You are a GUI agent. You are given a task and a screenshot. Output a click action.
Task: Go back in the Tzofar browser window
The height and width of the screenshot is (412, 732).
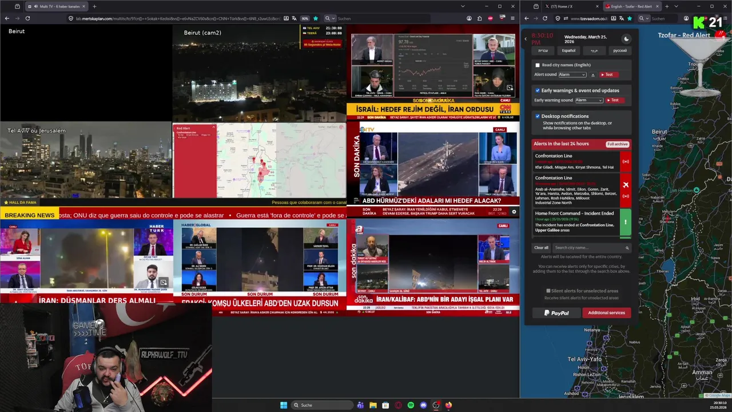527,18
